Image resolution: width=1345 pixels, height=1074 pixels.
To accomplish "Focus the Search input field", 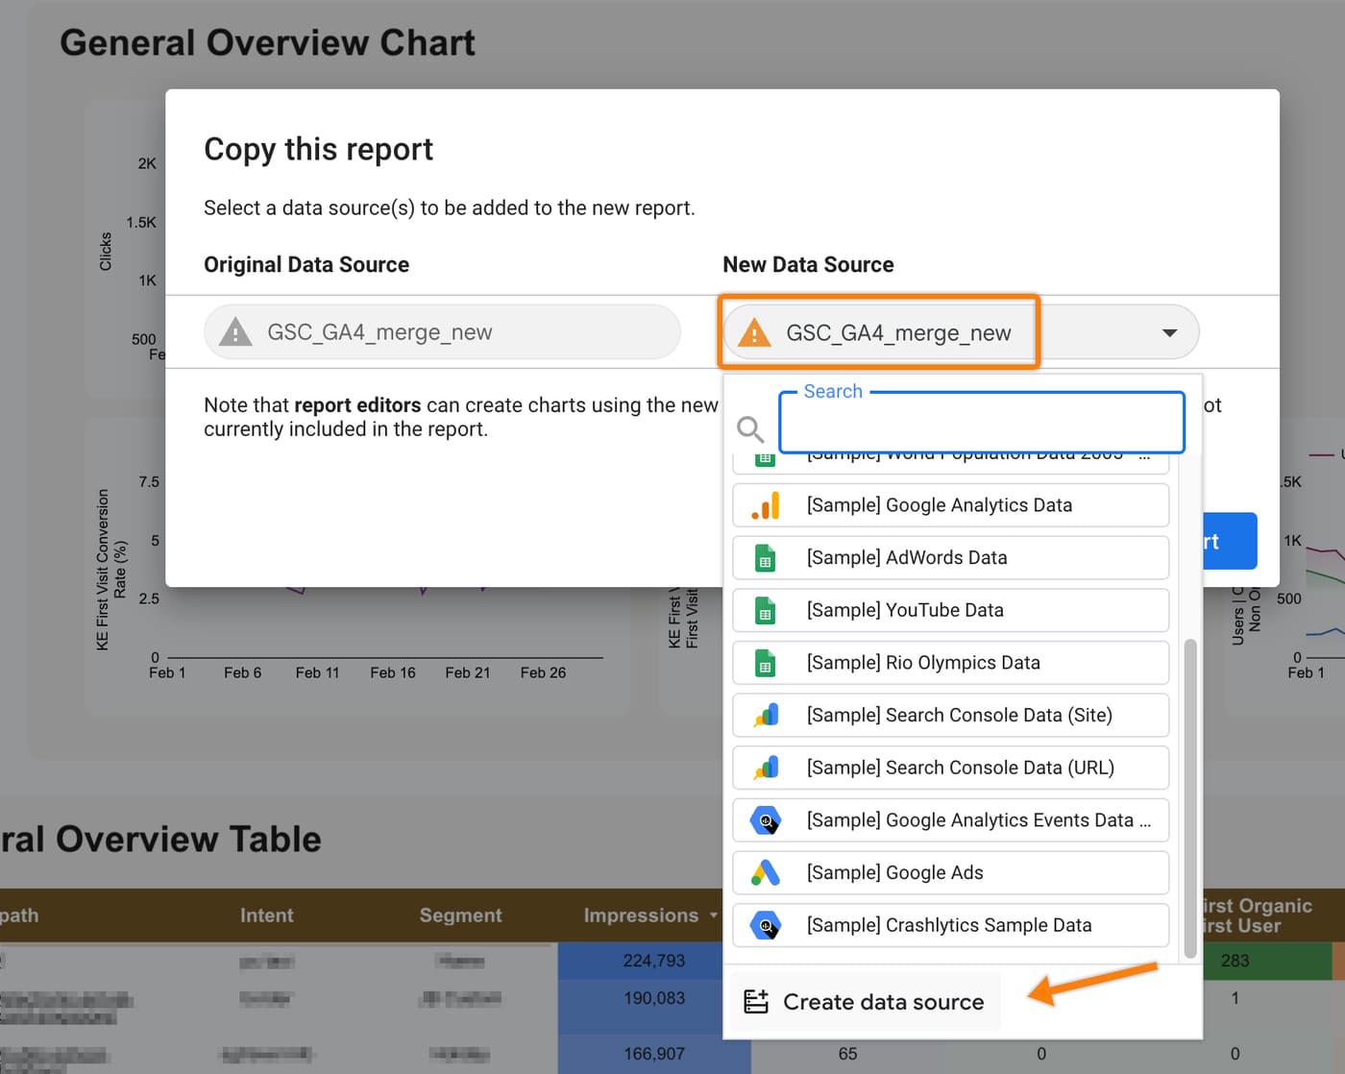I will [x=982, y=422].
